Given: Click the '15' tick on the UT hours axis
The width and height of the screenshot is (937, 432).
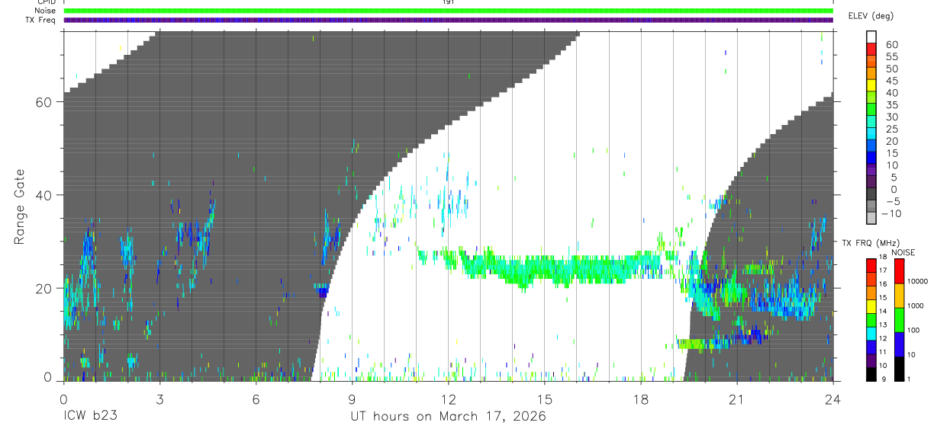Looking at the screenshot, I should pos(545,399).
